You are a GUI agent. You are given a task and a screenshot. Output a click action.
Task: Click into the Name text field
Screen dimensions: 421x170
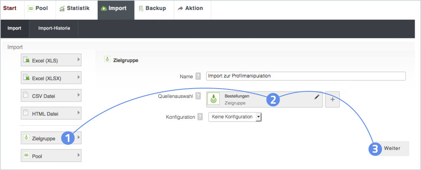305,76
